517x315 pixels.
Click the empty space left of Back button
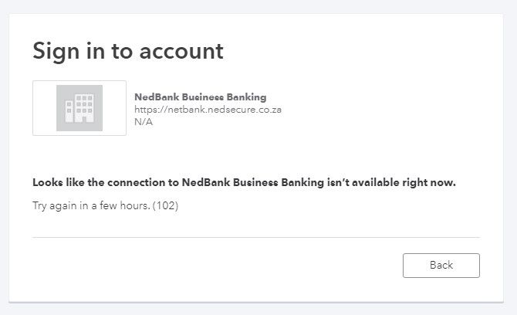(231, 265)
